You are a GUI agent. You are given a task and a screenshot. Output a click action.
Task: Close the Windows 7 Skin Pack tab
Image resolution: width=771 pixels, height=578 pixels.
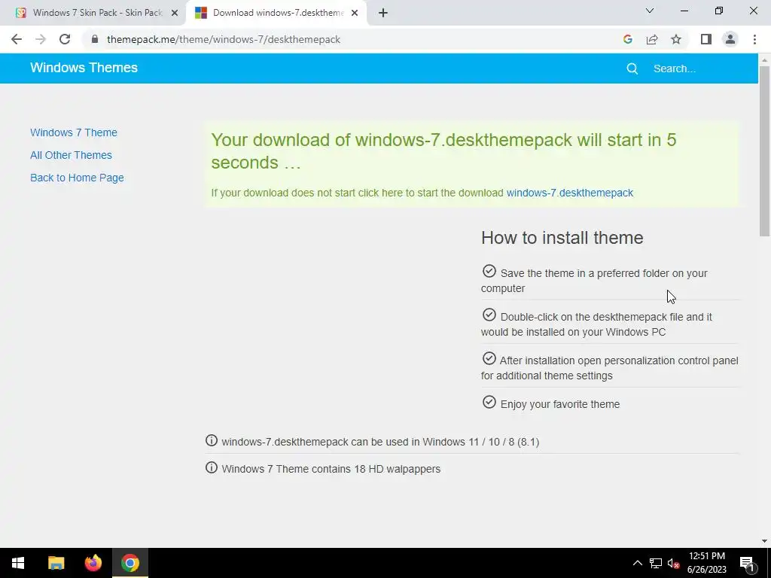click(175, 13)
